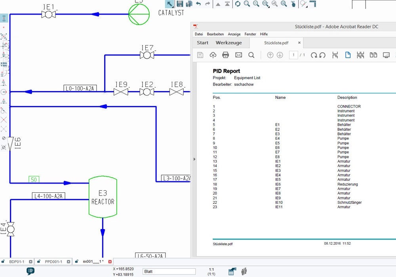Switch to the Start tab in Acrobat
396x277 pixels.
[x=202, y=43]
